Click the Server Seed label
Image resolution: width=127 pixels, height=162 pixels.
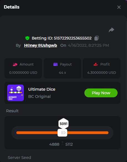pos(19,158)
